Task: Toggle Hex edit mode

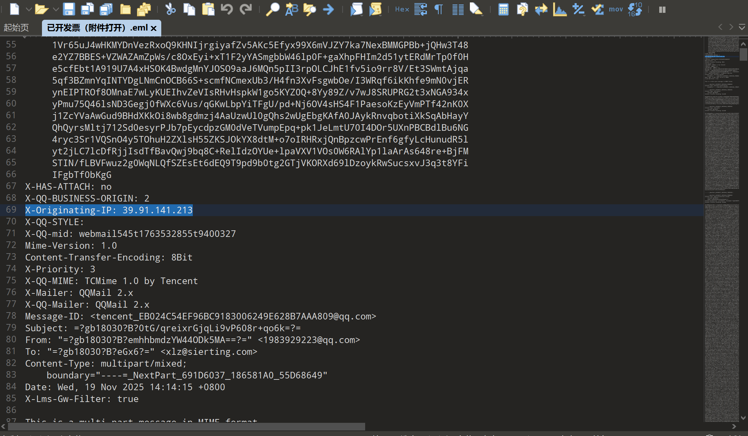Action: [x=402, y=9]
